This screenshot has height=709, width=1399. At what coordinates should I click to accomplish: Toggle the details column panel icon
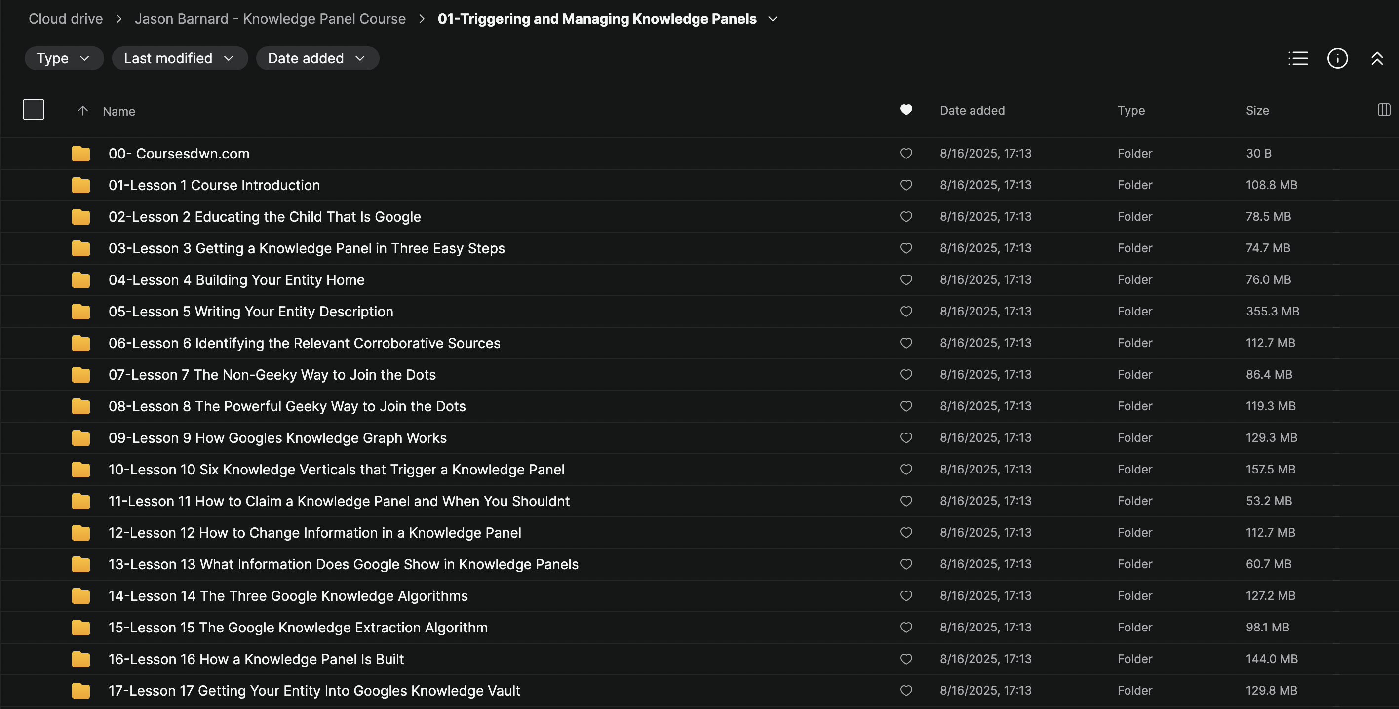[1383, 110]
